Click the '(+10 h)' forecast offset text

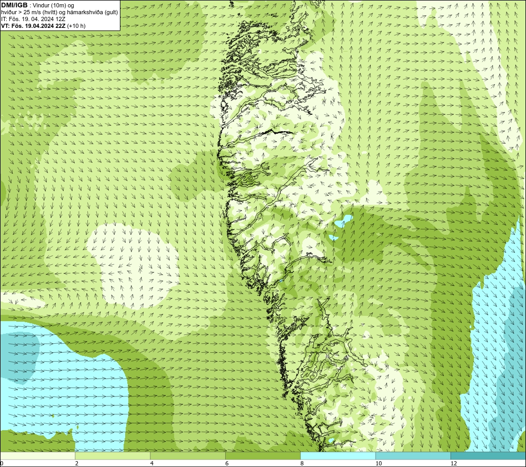coord(76,26)
